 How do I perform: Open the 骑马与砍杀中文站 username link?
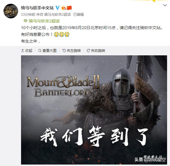pos(37,8)
